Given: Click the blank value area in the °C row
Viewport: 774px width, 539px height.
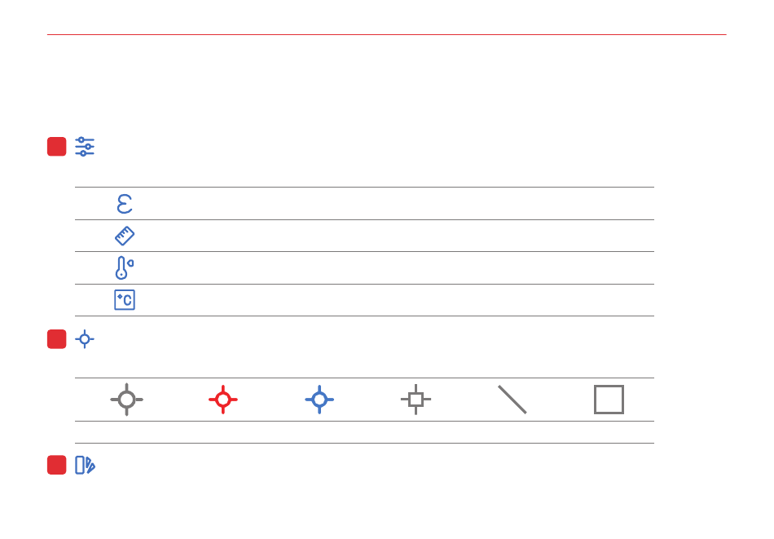Looking at the screenshot, I should tap(395, 300).
